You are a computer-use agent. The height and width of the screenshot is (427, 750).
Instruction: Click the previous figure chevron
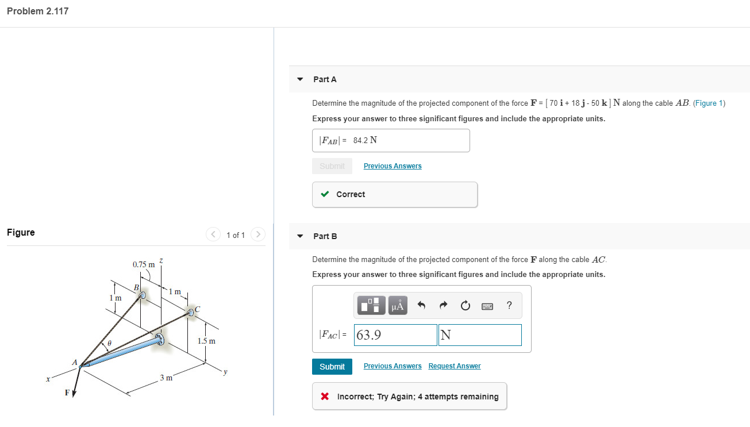click(x=213, y=234)
